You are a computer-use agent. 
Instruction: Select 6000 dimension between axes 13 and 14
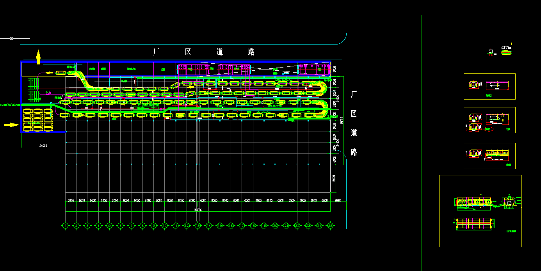[x=203, y=200]
